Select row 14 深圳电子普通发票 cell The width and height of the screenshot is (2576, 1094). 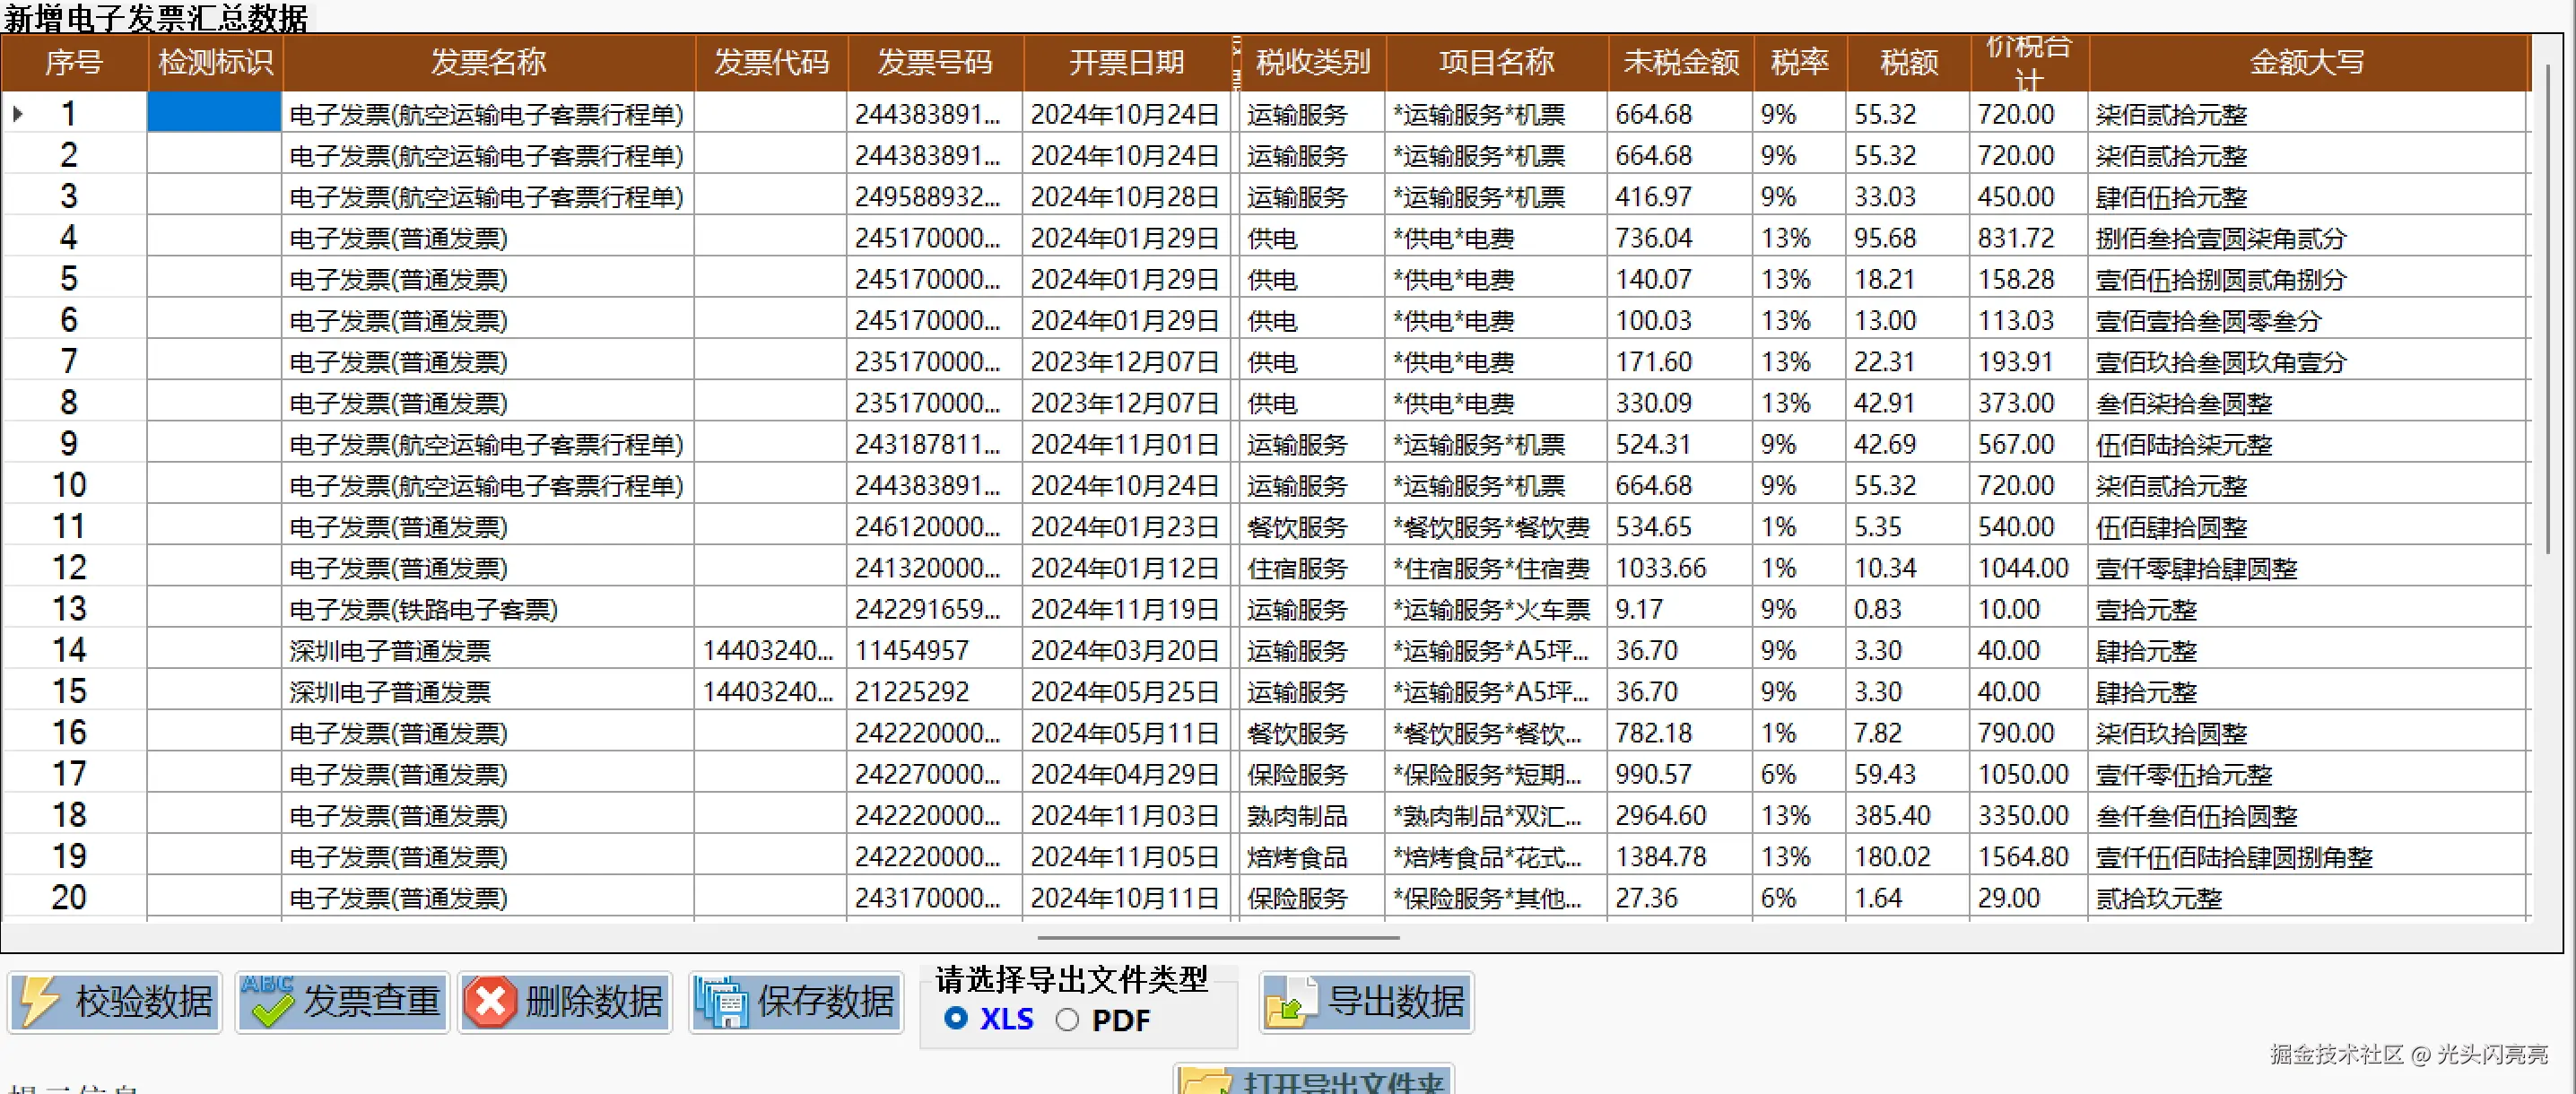pyautogui.click(x=390, y=651)
